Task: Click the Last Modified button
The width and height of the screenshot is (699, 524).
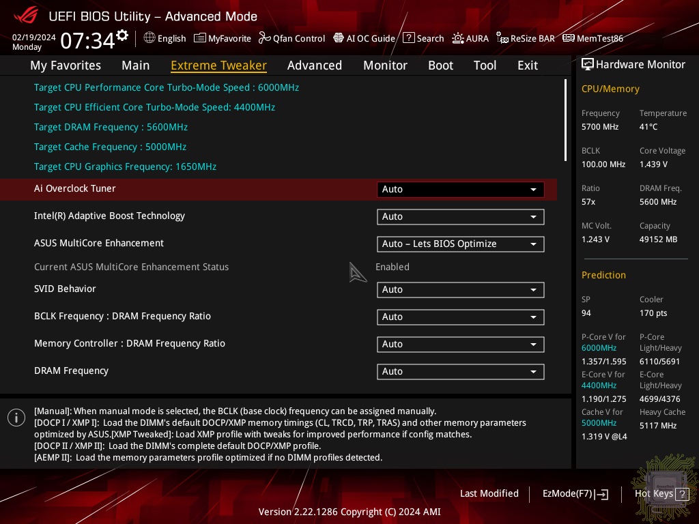Action: pos(489,493)
